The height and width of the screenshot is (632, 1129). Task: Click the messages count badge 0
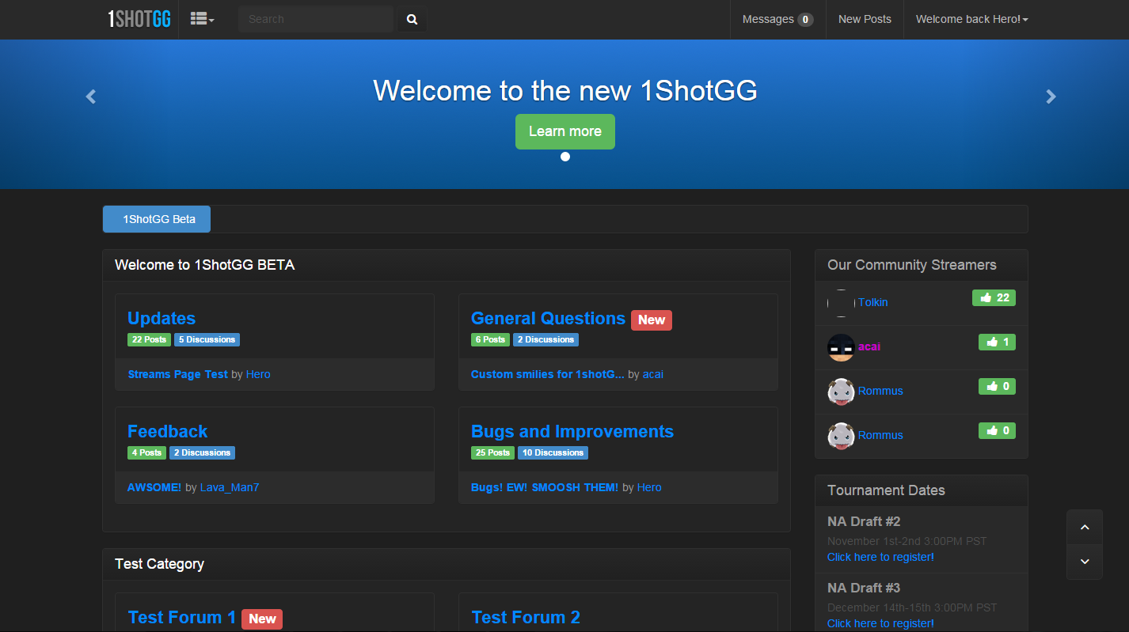click(x=805, y=20)
